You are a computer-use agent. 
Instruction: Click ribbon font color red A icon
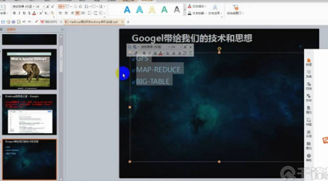[x=34, y=13]
